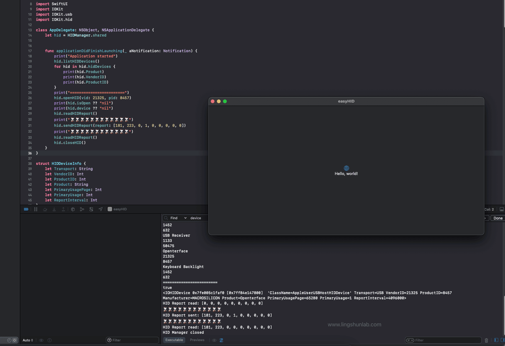Toggle the console pane button
Screen dimensions: 505x346
pos(503,340)
